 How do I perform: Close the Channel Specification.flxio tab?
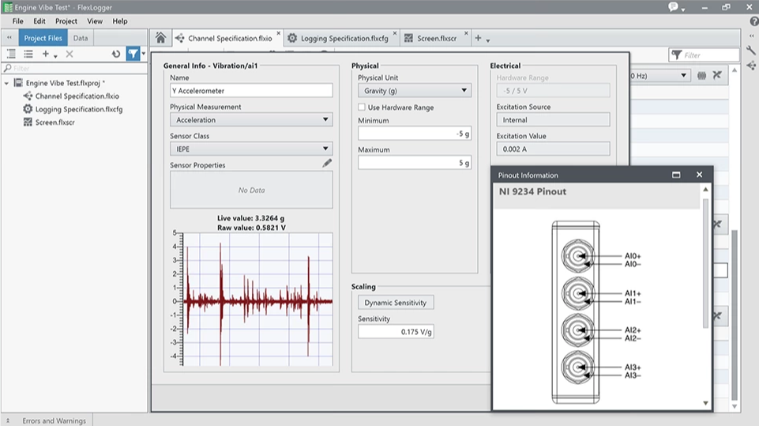coord(278,33)
